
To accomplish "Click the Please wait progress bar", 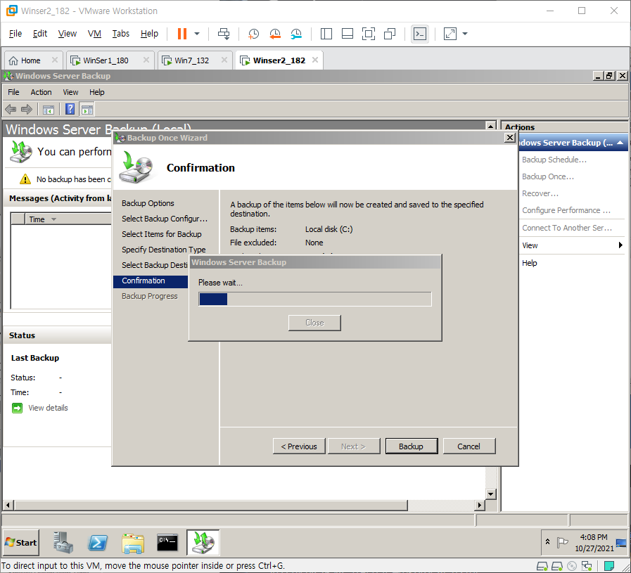I will 315,300.
